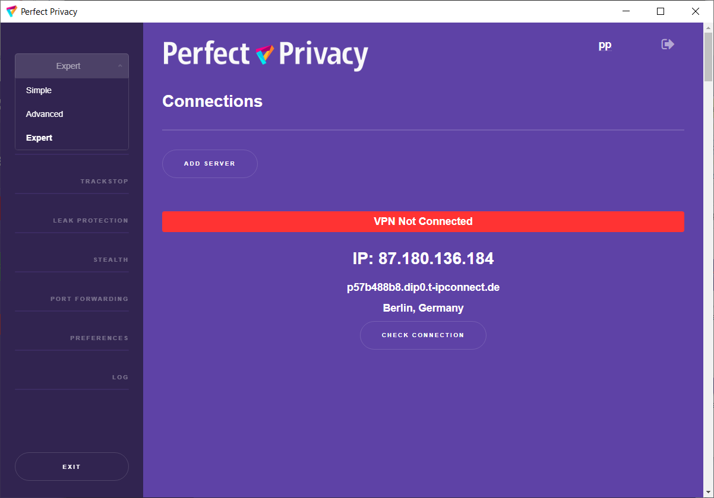Viewport: 714px width, 498px height.
Task: Click the pp username label
Action: 605,45
